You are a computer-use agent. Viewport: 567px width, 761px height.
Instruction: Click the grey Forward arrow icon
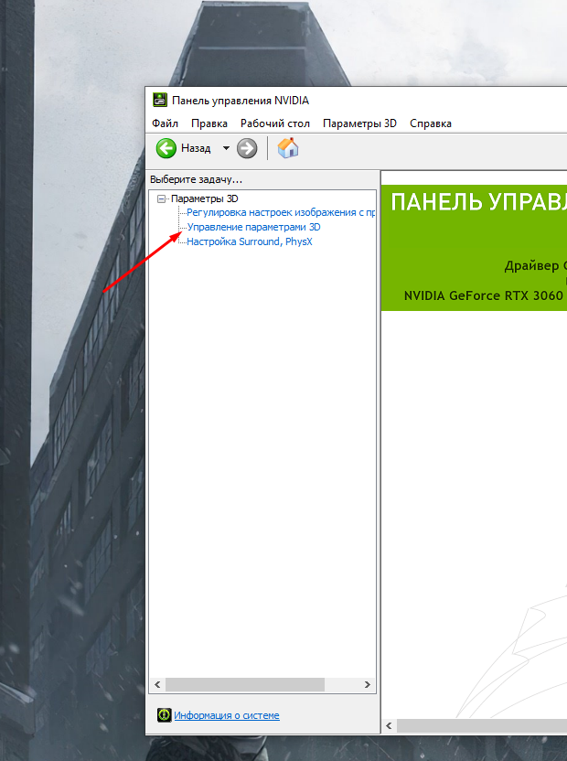pyautogui.click(x=247, y=148)
